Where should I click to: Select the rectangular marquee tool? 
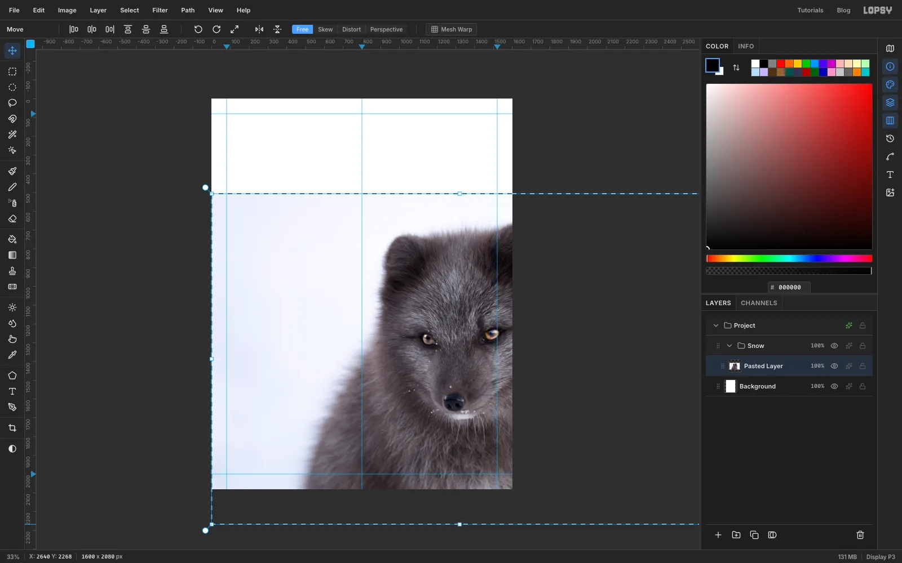point(12,72)
